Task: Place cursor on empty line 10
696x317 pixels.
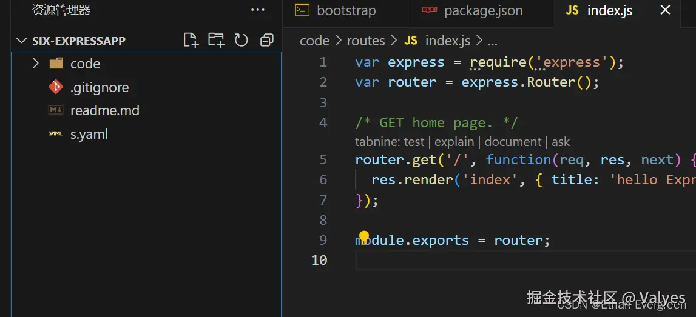Action: [525, 260]
